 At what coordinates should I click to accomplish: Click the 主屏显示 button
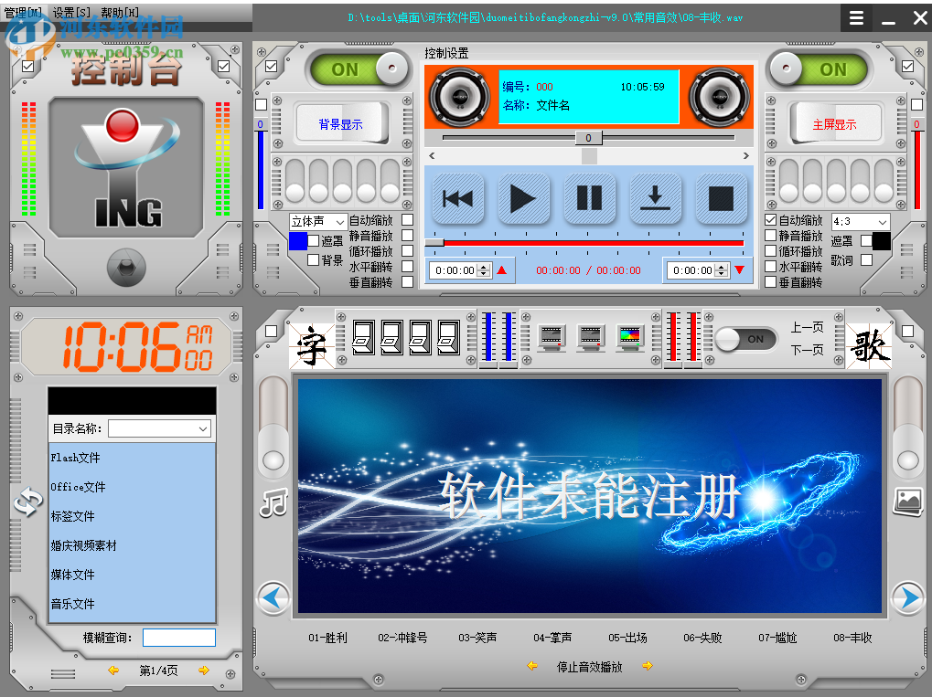(834, 124)
